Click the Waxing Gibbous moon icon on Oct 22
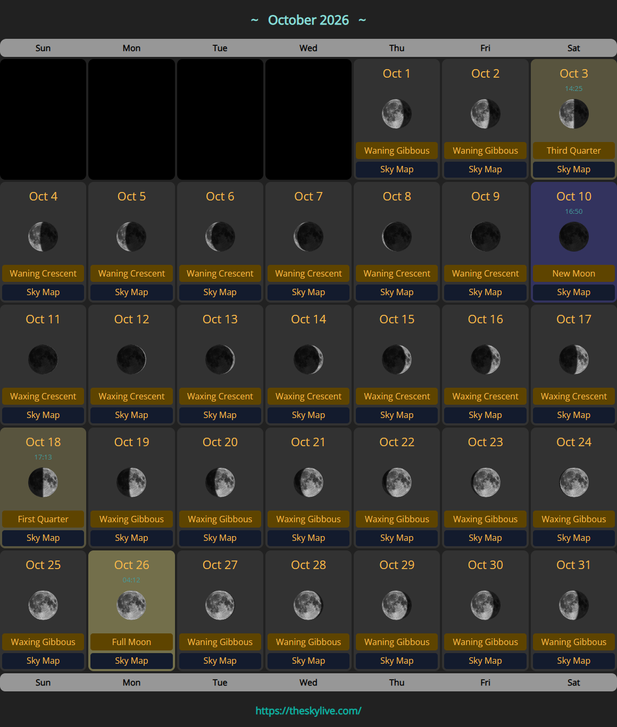 pos(396,482)
